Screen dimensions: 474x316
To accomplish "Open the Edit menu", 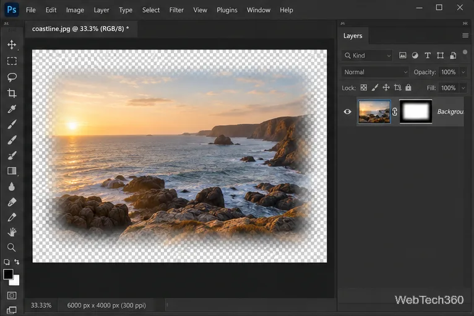I will (x=51, y=10).
